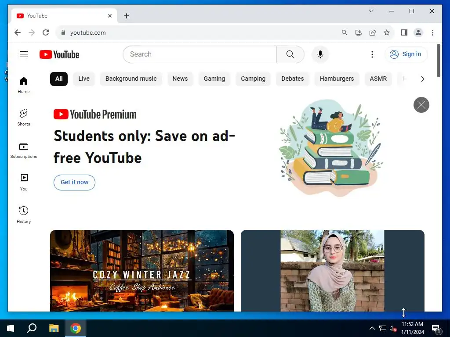Open Shorts from sidebar
The height and width of the screenshot is (337, 450).
[24, 118]
